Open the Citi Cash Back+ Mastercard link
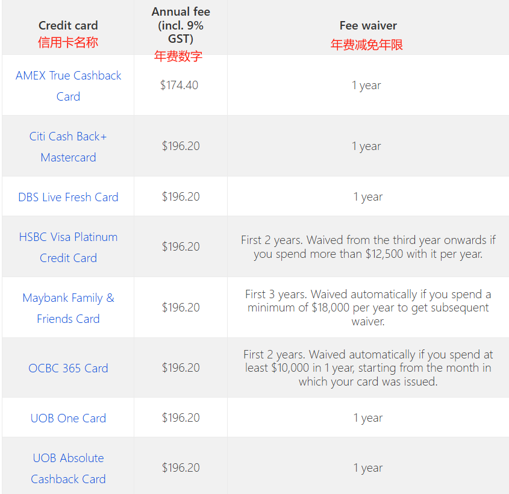This screenshot has height=494, width=509. tap(68, 147)
